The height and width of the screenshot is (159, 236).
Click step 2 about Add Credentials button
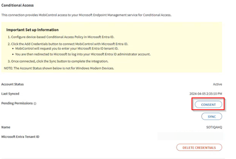tap(68, 44)
